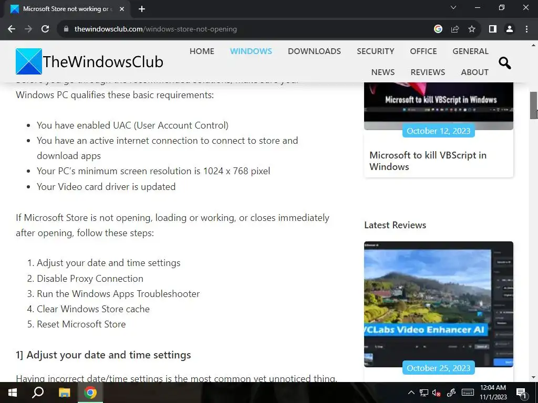This screenshot has width=538, height=403.
Task: Click the Video Enhancer AI review thumbnail
Action: coord(439,304)
